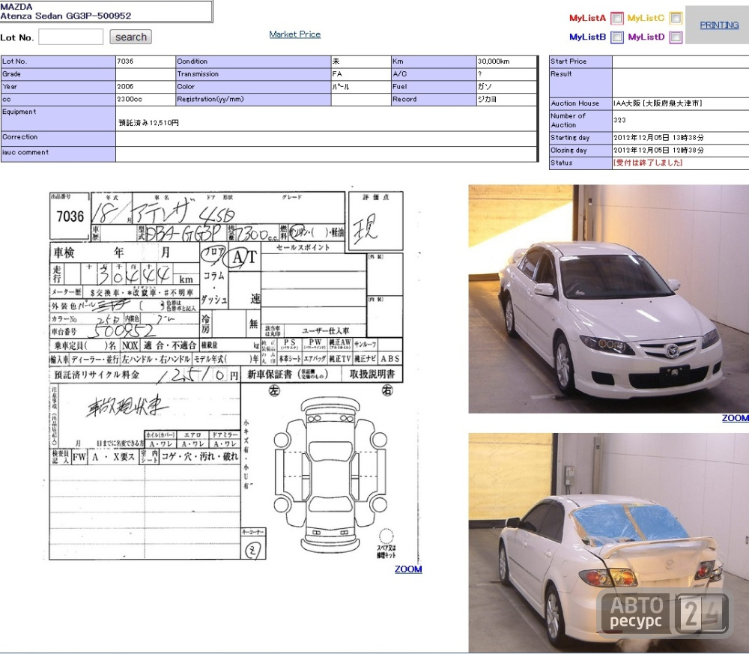The height and width of the screenshot is (654, 749).
Task: Select the Registration(yy/mm) label cell
Action: tap(253, 99)
